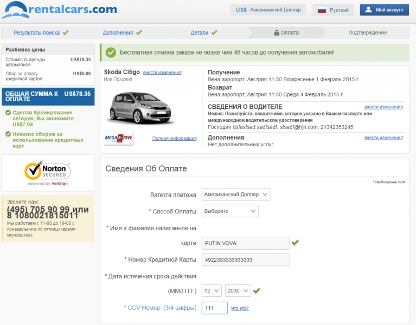Click the rentalcars.com logo
The image size is (416, 325).
tap(59, 10)
